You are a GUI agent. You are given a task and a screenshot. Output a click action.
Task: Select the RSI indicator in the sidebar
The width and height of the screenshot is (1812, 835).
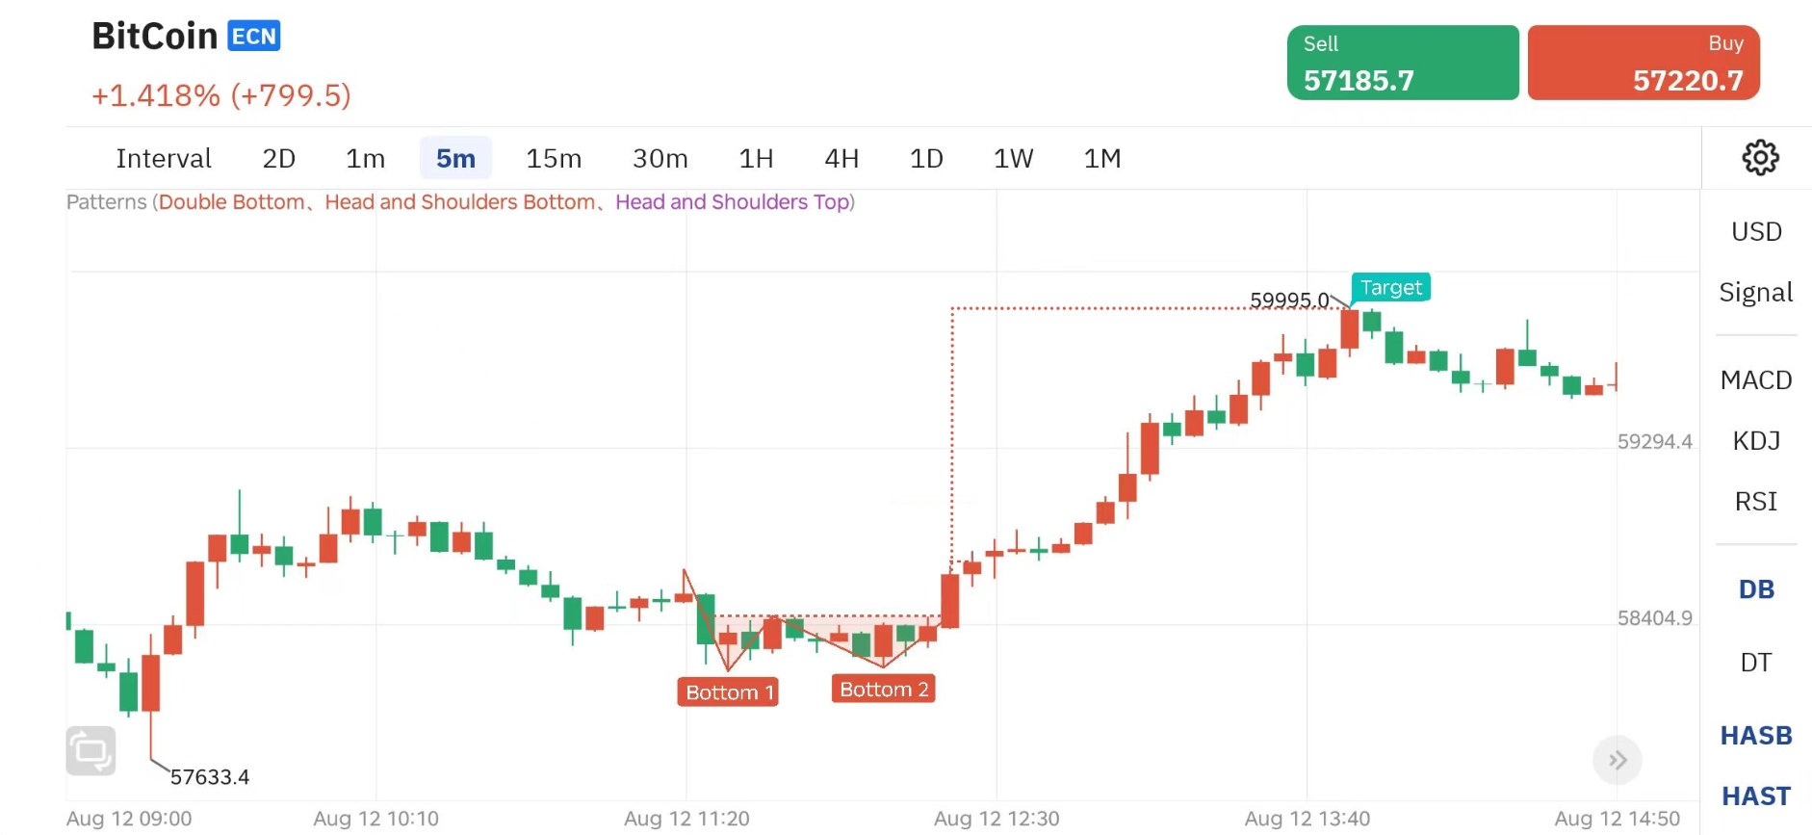(x=1756, y=501)
